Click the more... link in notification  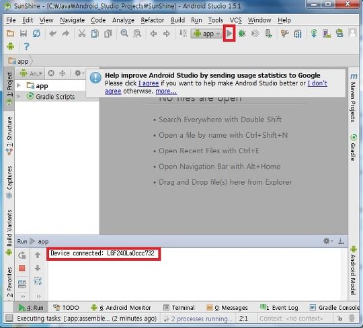pyautogui.click(x=166, y=91)
